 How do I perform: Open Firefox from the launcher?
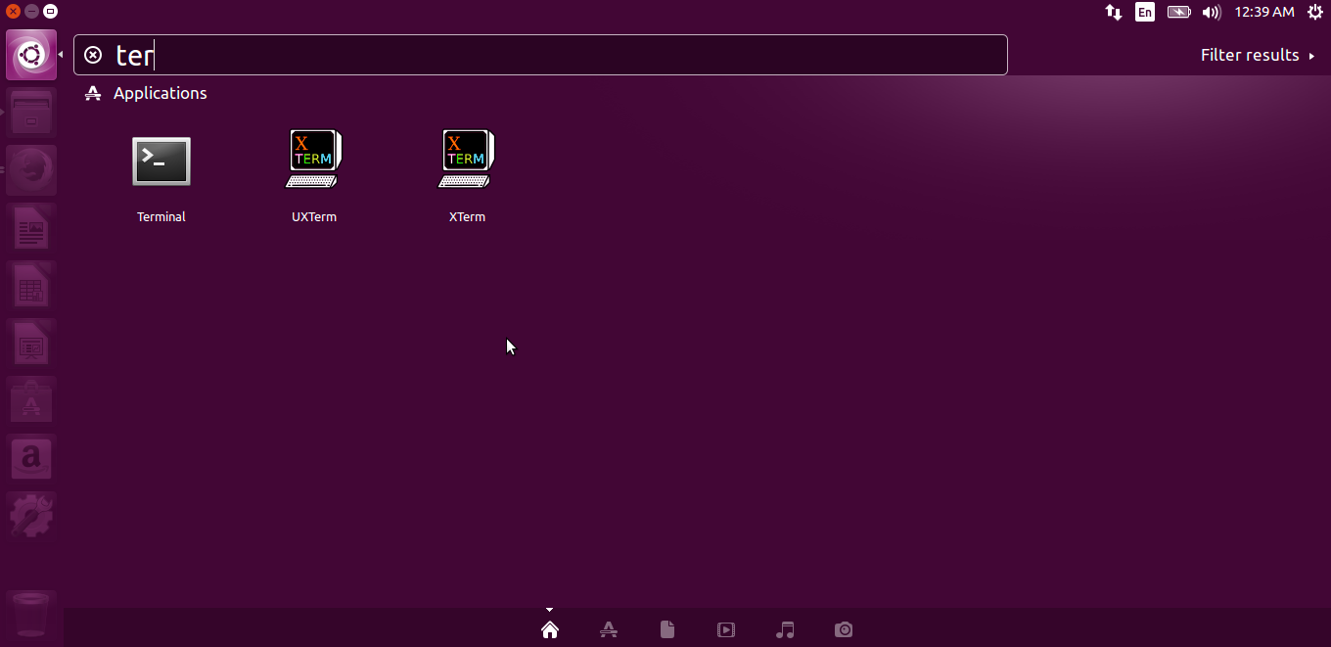coord(31,170)
